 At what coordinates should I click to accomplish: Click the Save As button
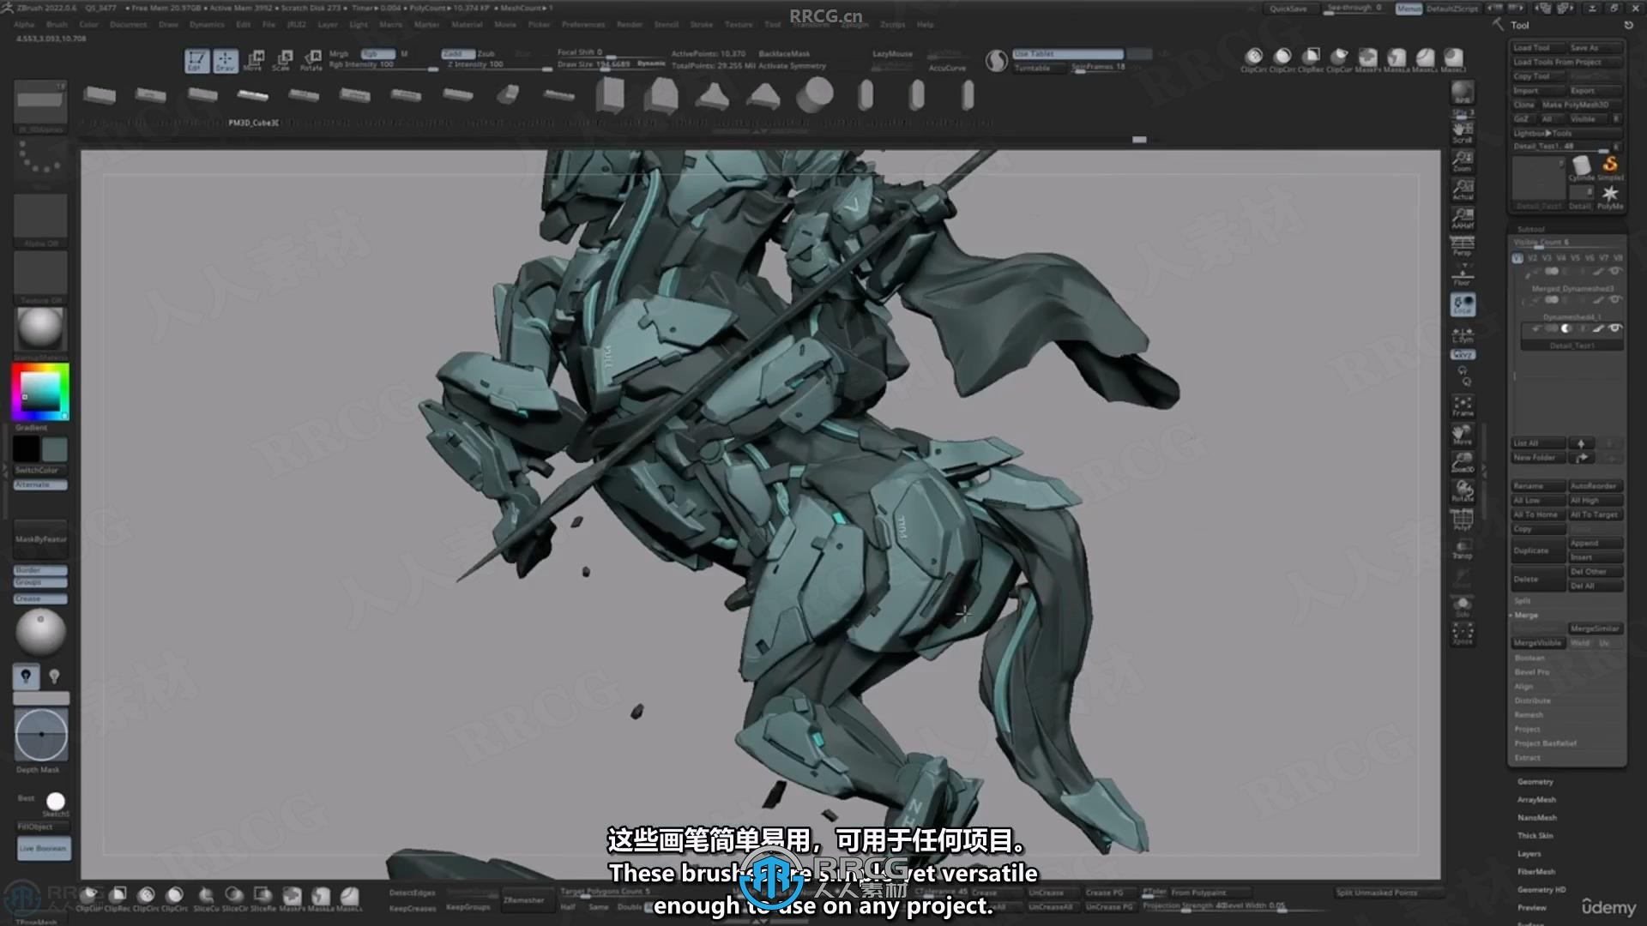coord(1596,48)
